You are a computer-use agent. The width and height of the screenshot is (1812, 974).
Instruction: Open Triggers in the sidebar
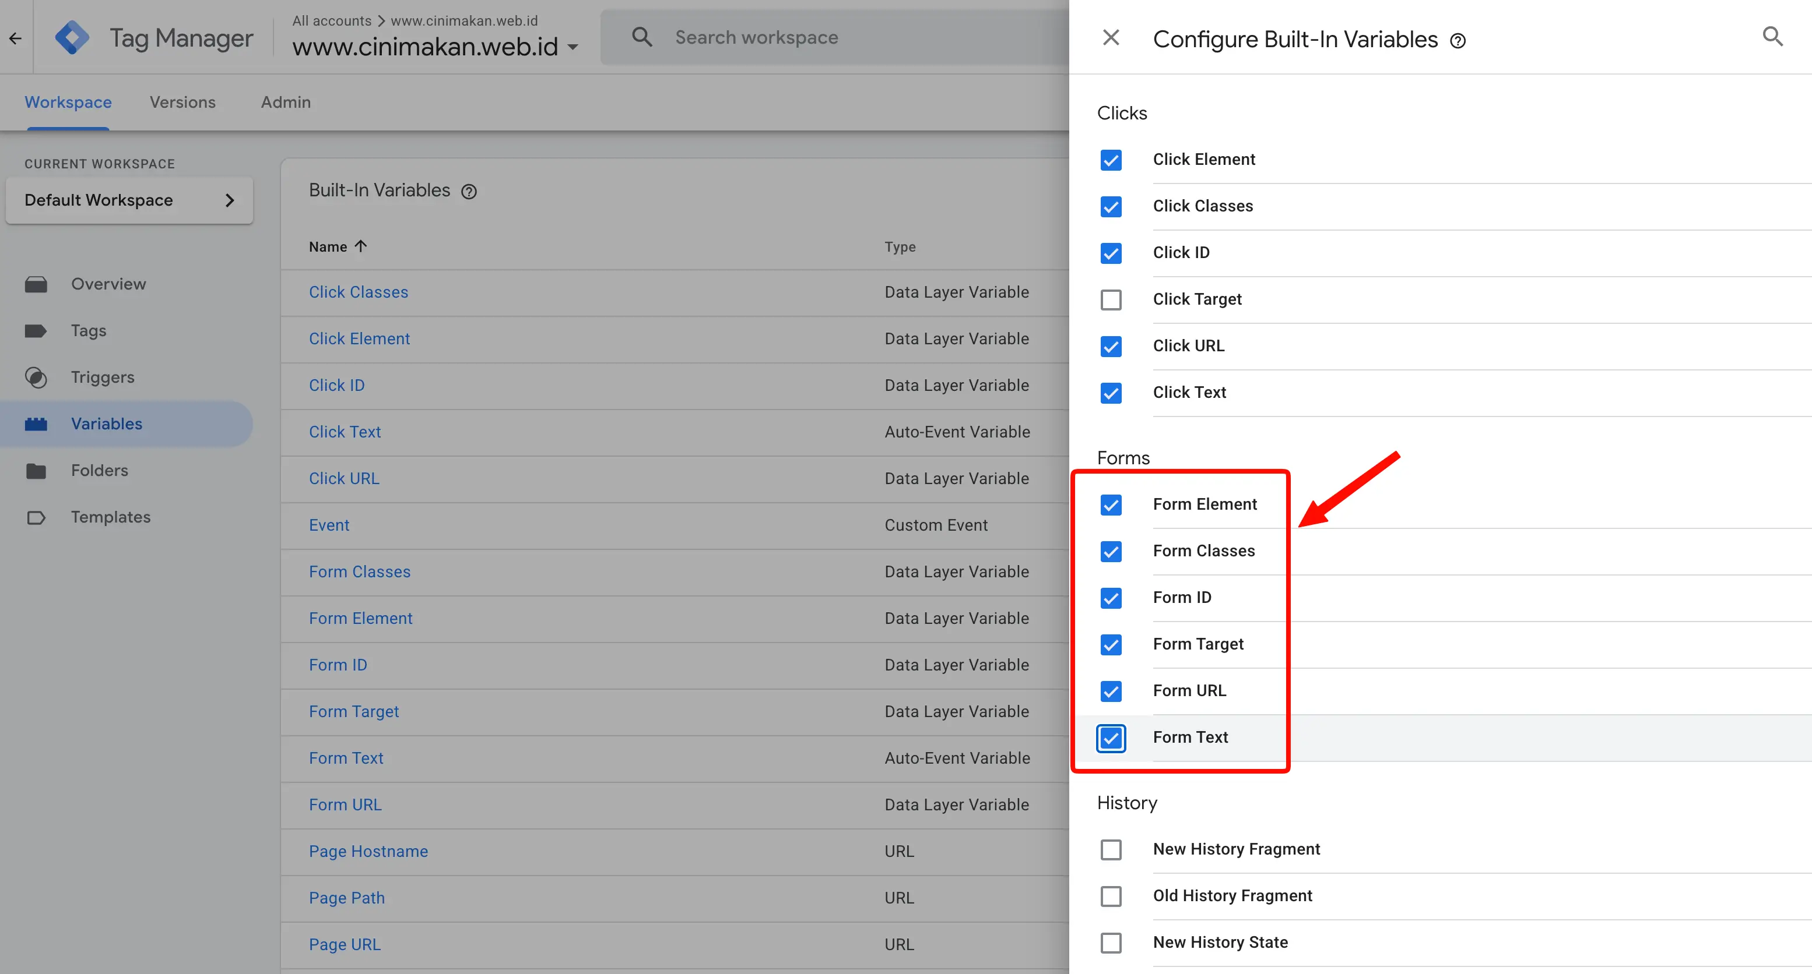(103, 377)
